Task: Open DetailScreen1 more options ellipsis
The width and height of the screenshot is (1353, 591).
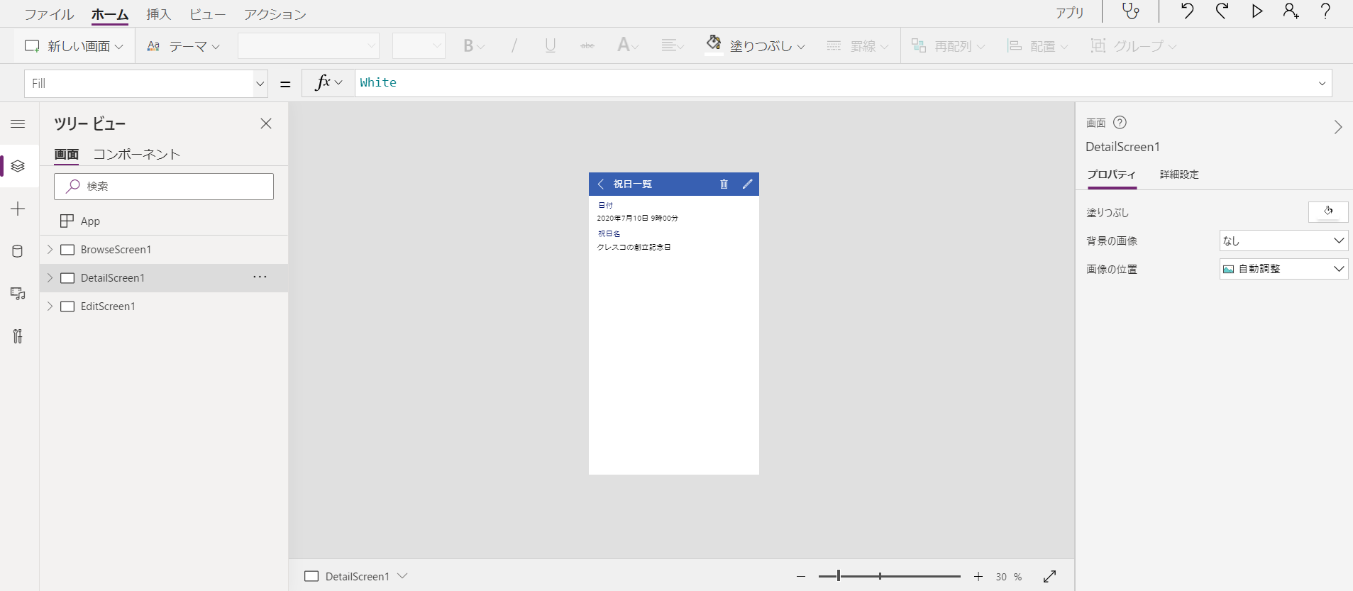Action: click(x=260, y=277)
